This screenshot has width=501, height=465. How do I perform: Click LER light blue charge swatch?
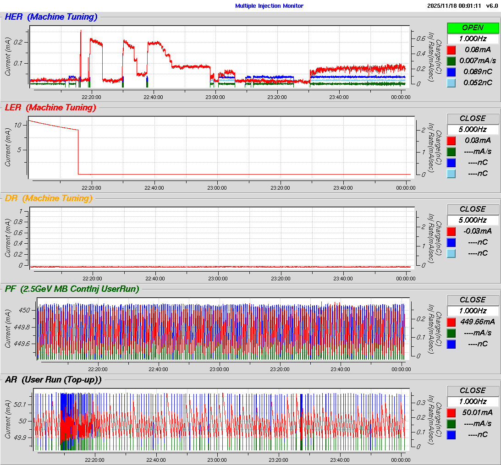pos(451,173)
